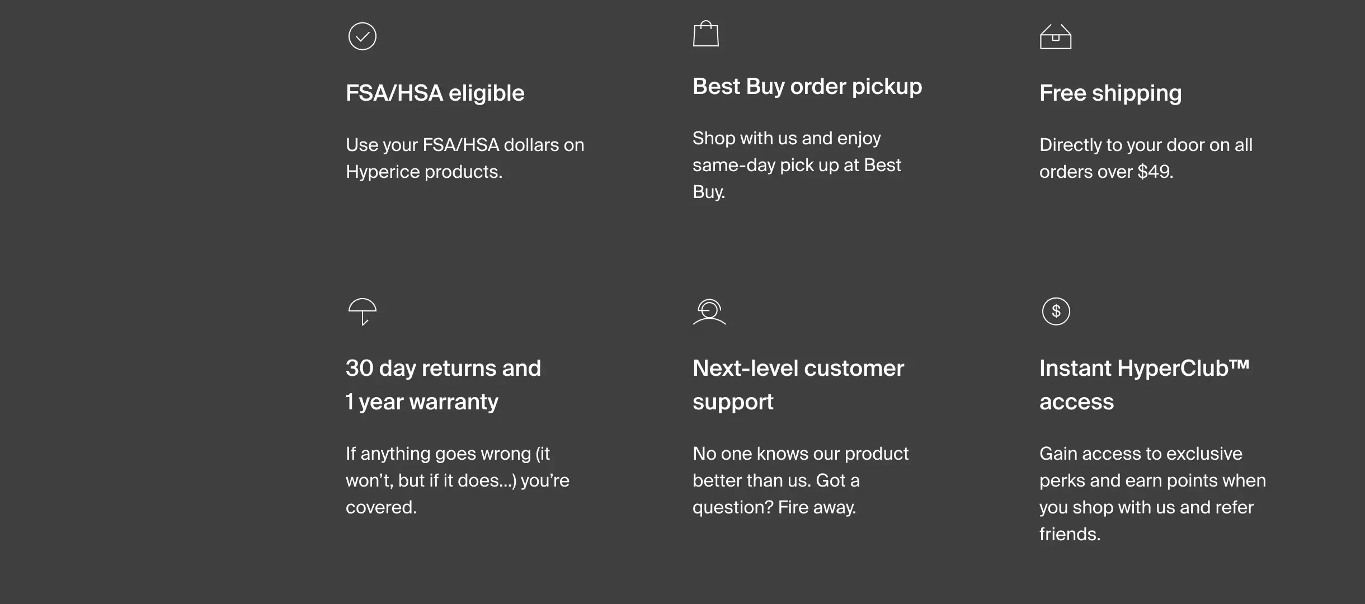Click the customer support headset icon
This screenshot has width=1365, height=604.
(x=709, y=312)
